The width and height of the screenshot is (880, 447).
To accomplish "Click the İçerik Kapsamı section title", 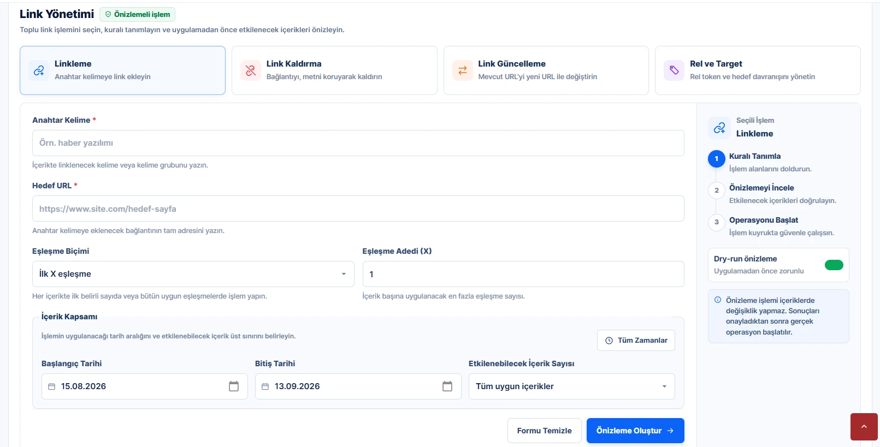I will 69,317.
